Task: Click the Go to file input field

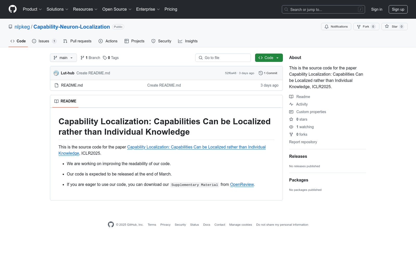Action: tap(223, 58)
